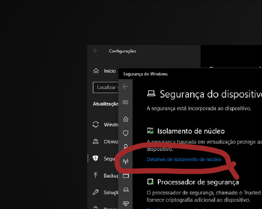Viewport: 262px width, 209px height.
Task: Open the home icon in Segurança do Windows rail
Action: pos(126,119)
